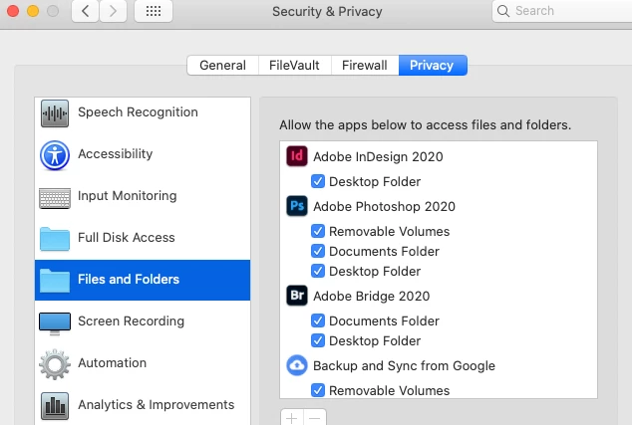Select Analytics & Improvements in the sidebar
This screenshot has width=632, height=425.
(x=143, y=406)
